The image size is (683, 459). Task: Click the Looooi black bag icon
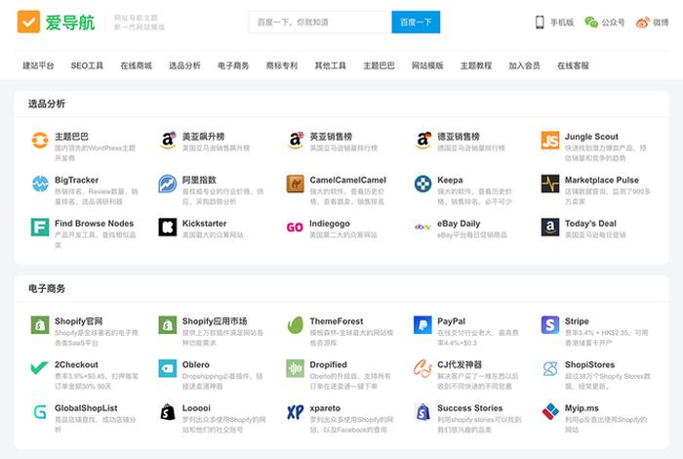(x=168, y=412)
